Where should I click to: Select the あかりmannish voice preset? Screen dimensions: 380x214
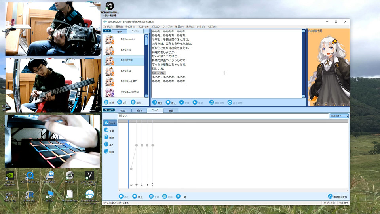click(124, 40)
